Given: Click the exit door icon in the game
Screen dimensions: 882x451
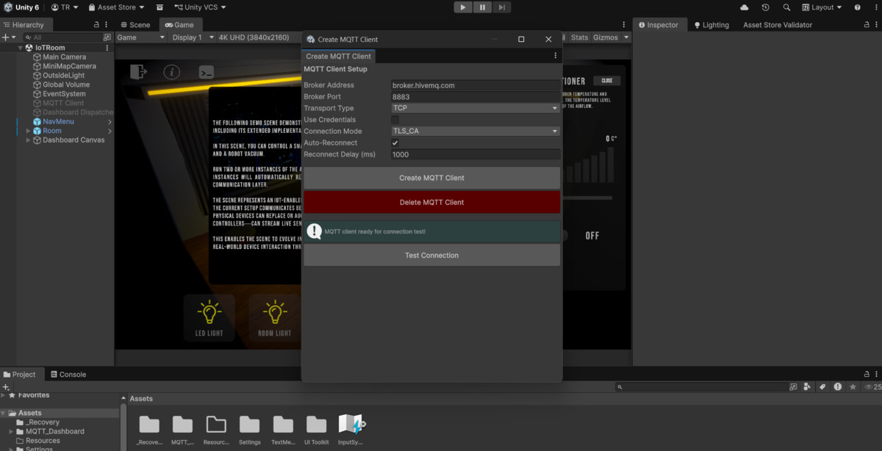Looking at the screenshot, I should point(138,71).
